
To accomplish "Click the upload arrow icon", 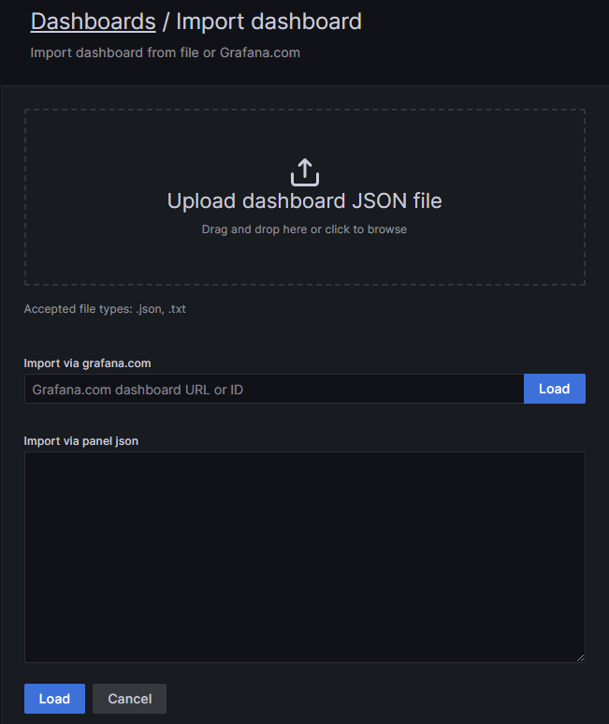I will pos(305,172).
